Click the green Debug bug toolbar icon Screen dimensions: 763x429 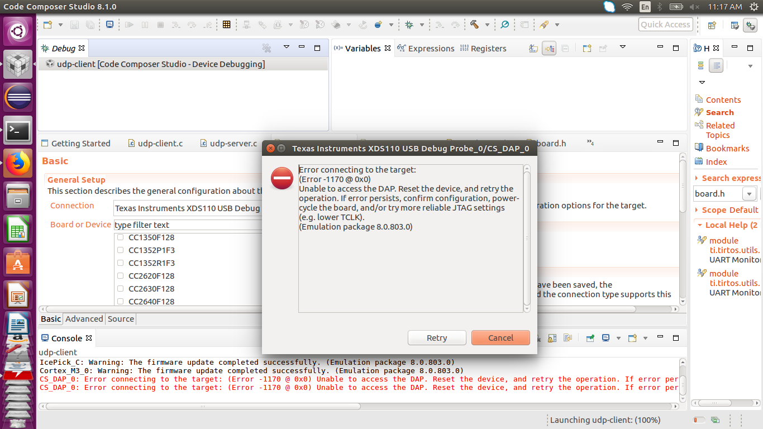point(409,25)
